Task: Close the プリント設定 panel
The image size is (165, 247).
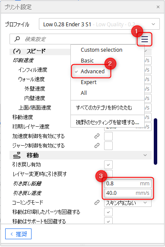Action: point(158,7)
